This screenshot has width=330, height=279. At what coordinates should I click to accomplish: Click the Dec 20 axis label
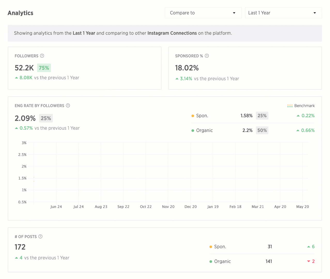click(191, 207)
